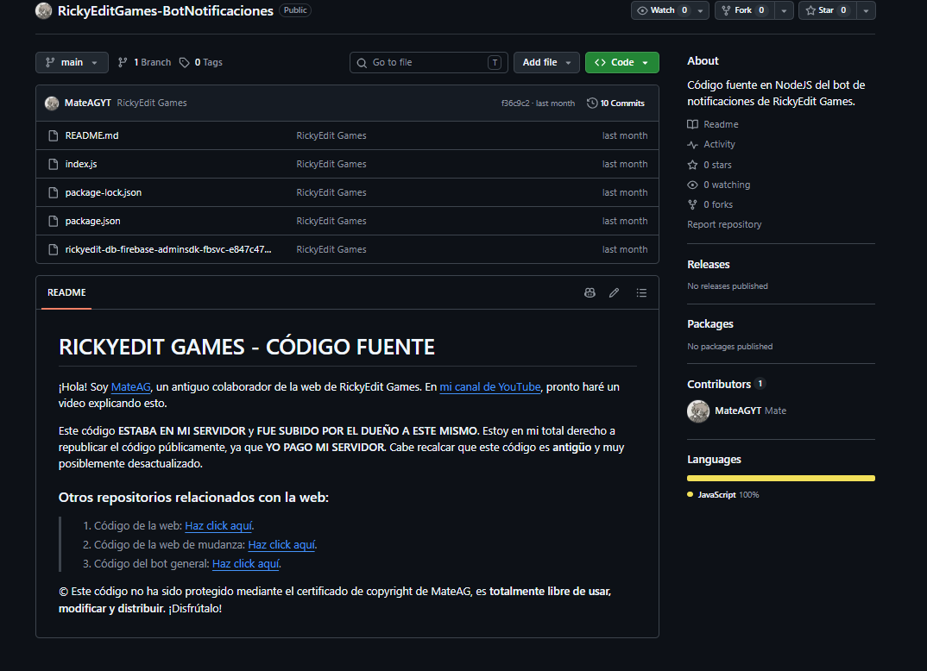Image resolution: width=927 pixels, height=671 pixels.
Task: View the 0 stars link
Action: tap(709, 165)
